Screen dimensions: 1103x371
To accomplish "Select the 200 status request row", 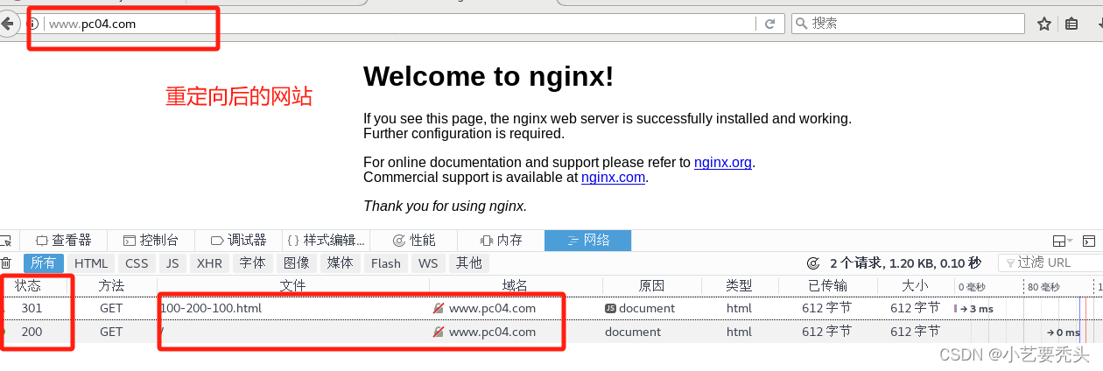I will [551, 332].
